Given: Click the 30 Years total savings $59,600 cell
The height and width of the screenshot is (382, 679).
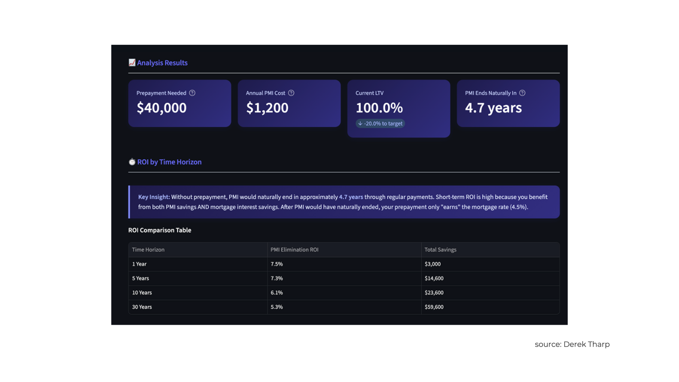Looking at the screenshot, I should 434,307.
